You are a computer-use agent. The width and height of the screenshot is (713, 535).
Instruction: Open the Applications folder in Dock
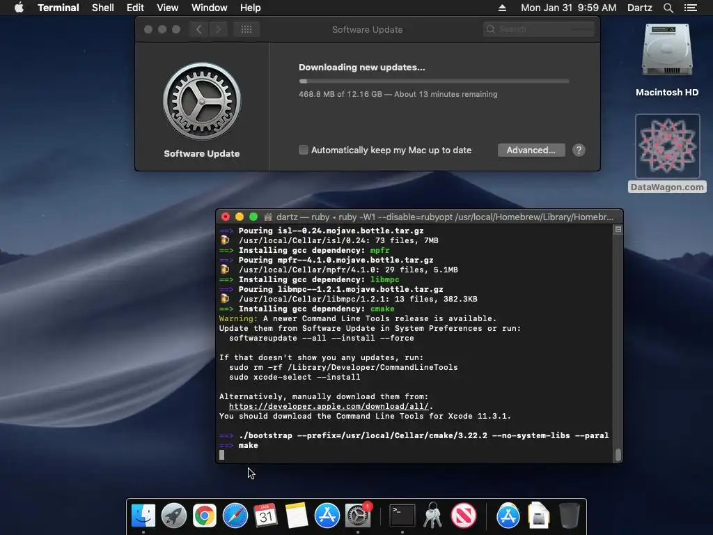pyautogui.click(x=508, y=515)
